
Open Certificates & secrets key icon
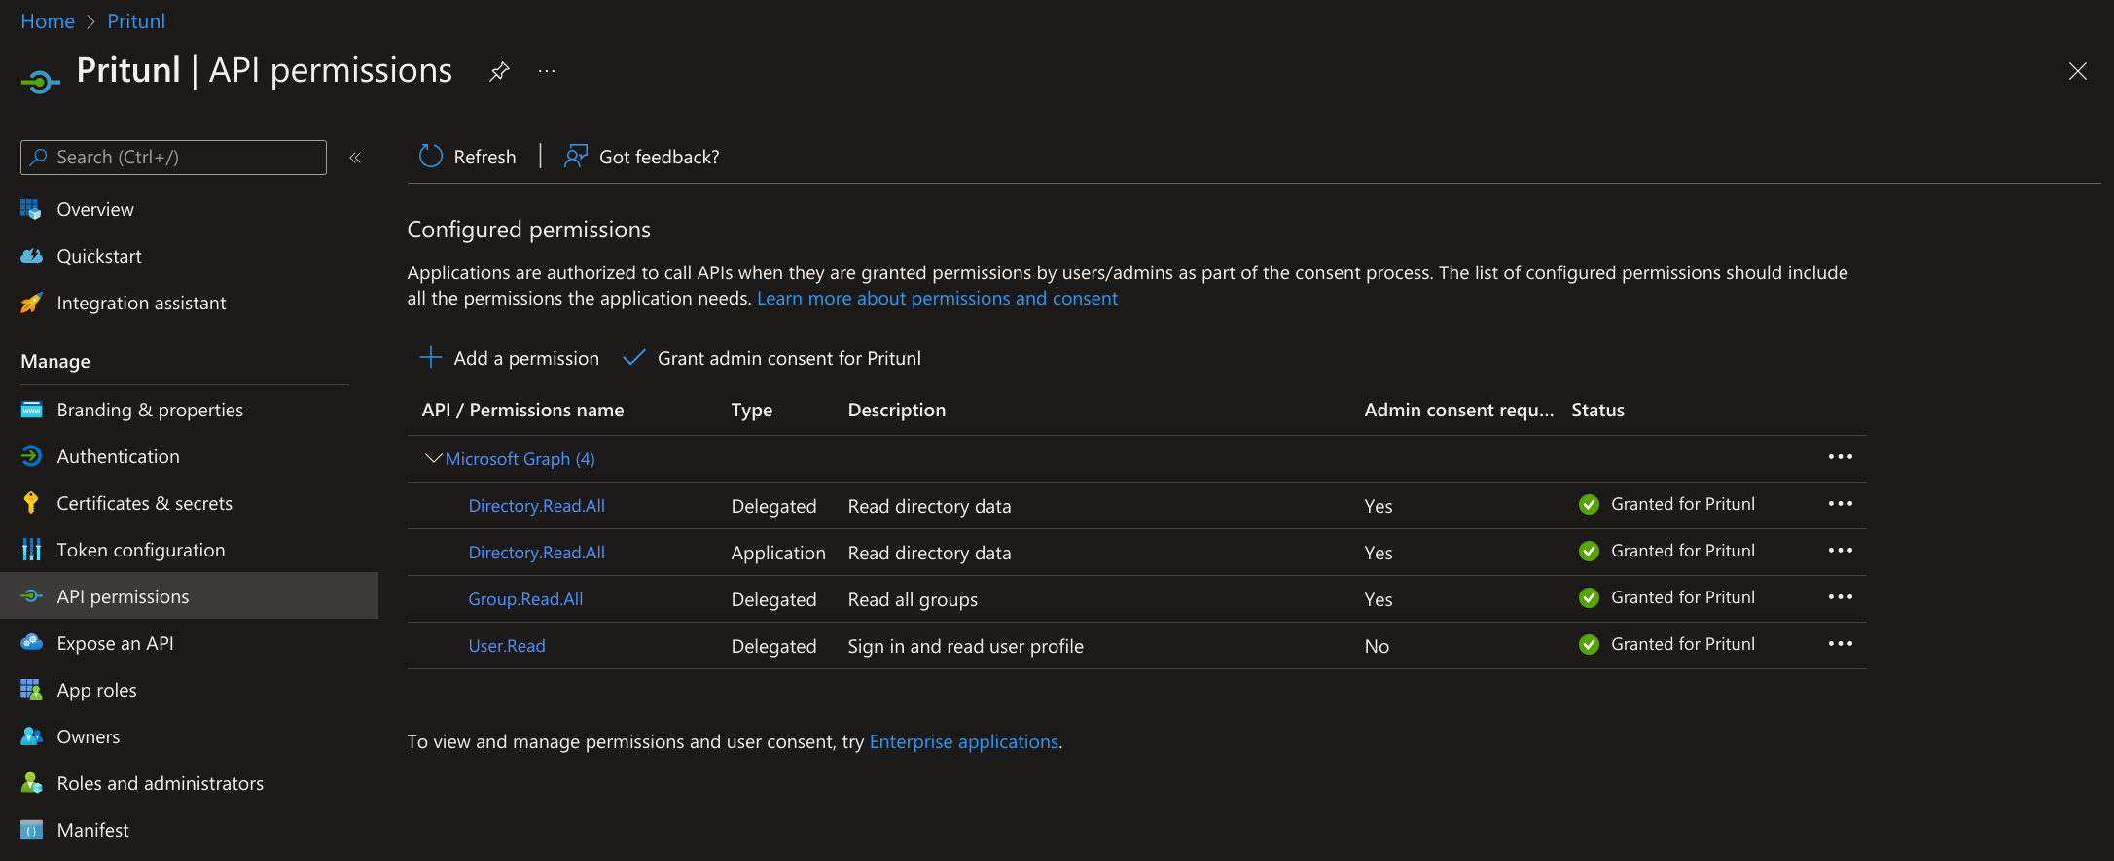31,503
